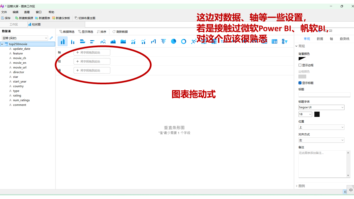Image resolution: width=354 pixels, height=199 pixels.
Task: Open Data Filter (数据筛选)
Action: click(67, 32)
